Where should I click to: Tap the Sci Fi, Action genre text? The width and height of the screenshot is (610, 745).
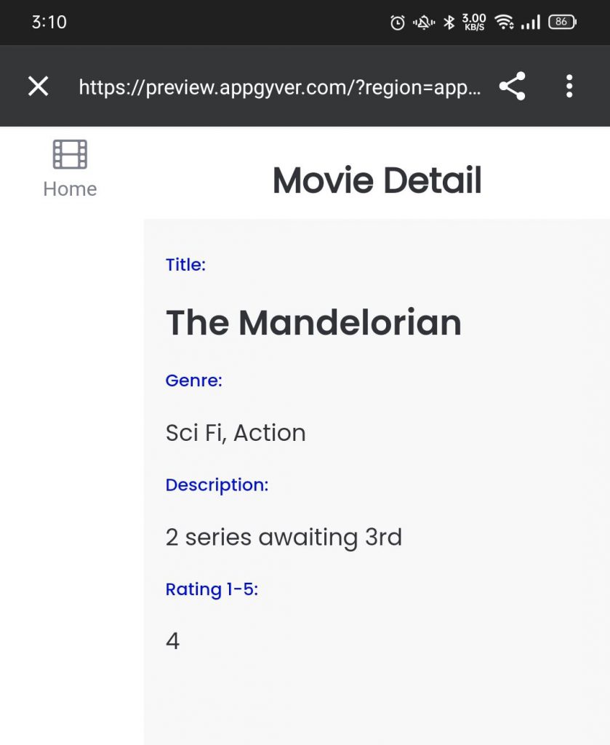coord(236,433)
